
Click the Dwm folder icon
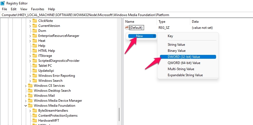click(35, 31)
